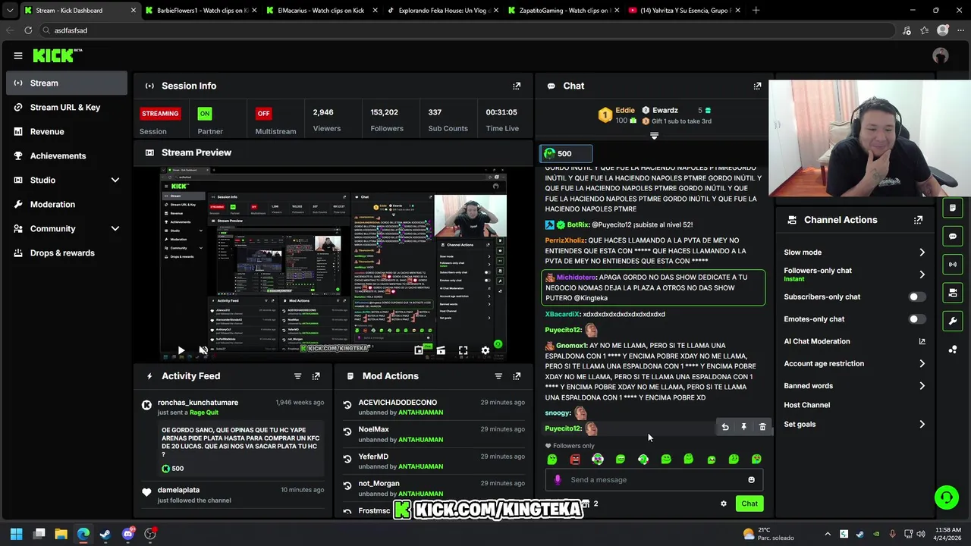This screenshot has width=971, height=546.
Task: Open Stream URL & Key page
Action: (67, 108)
